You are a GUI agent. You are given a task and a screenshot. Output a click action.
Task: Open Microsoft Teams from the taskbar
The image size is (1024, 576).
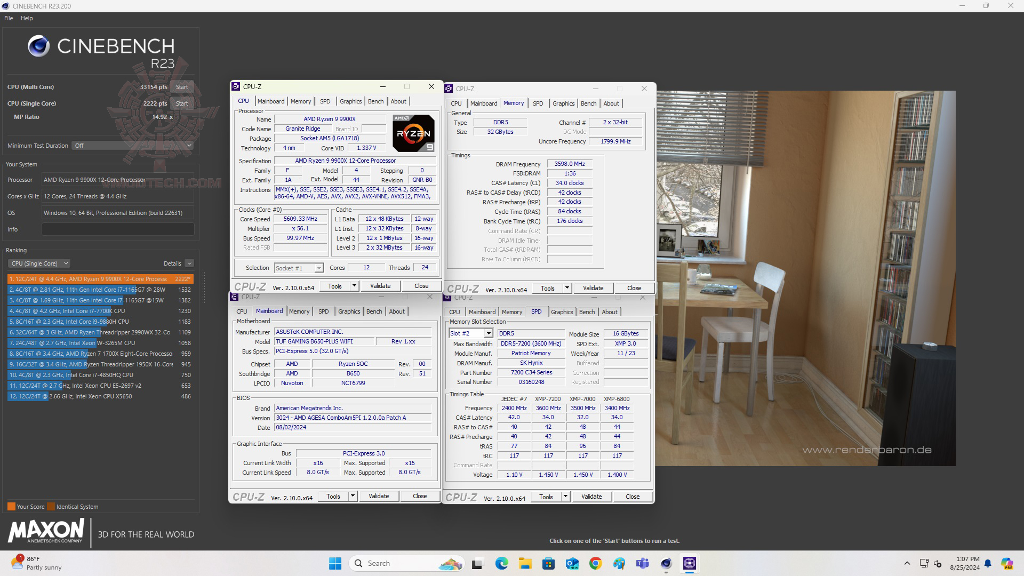point(643,564)
